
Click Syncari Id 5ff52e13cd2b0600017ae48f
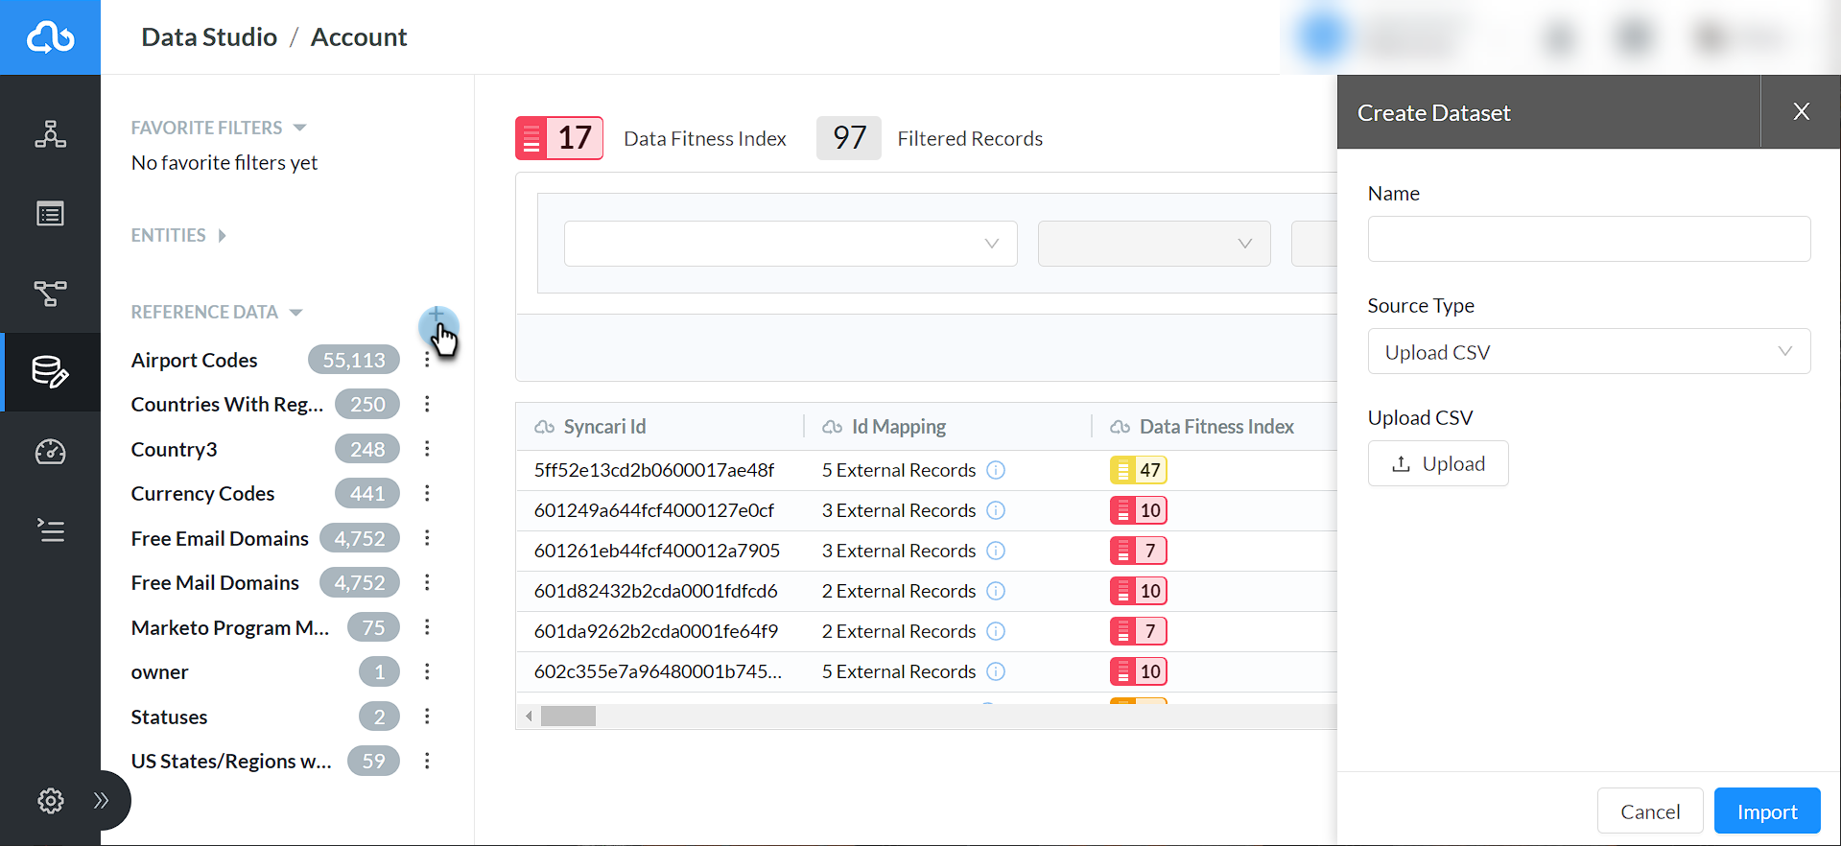point(654,470)
